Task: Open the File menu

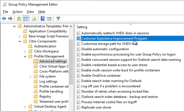Action: [x=6, y=12]
